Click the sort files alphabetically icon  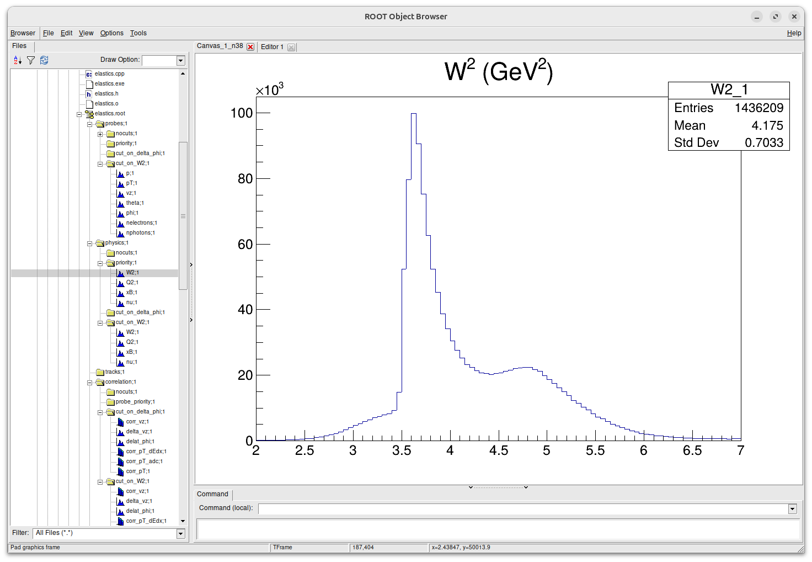point(18,60)
